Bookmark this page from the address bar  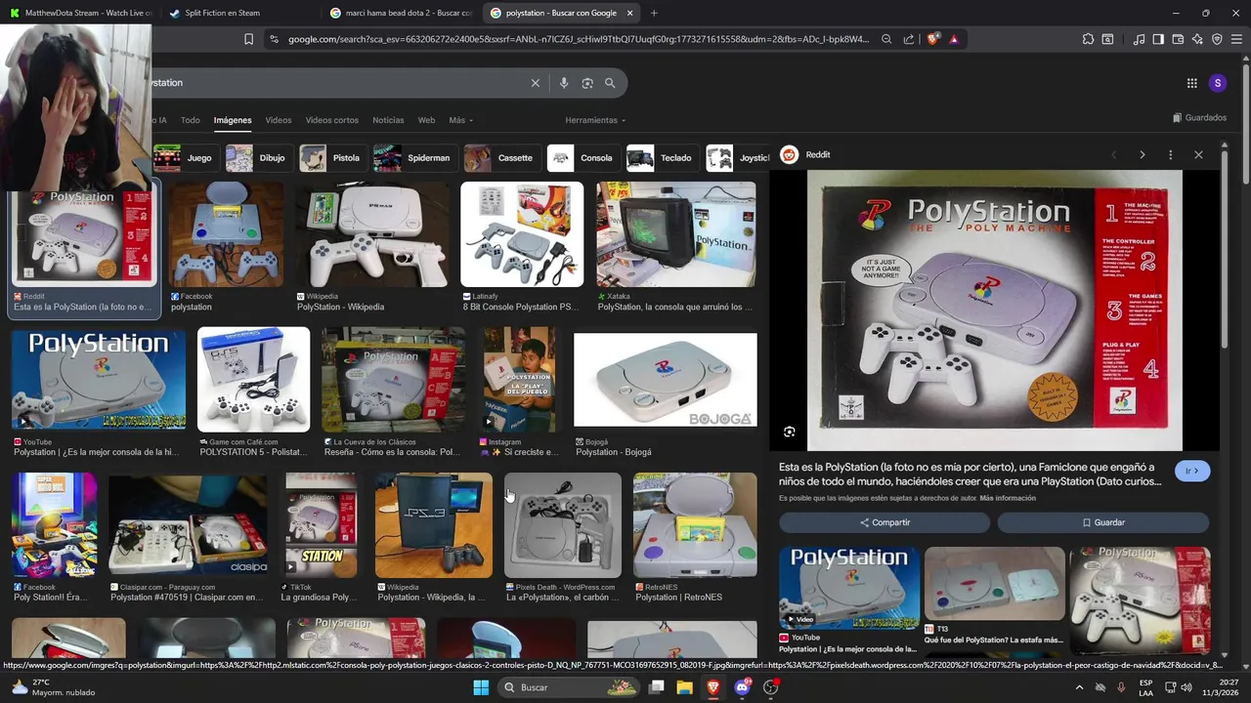pos(248,39)
